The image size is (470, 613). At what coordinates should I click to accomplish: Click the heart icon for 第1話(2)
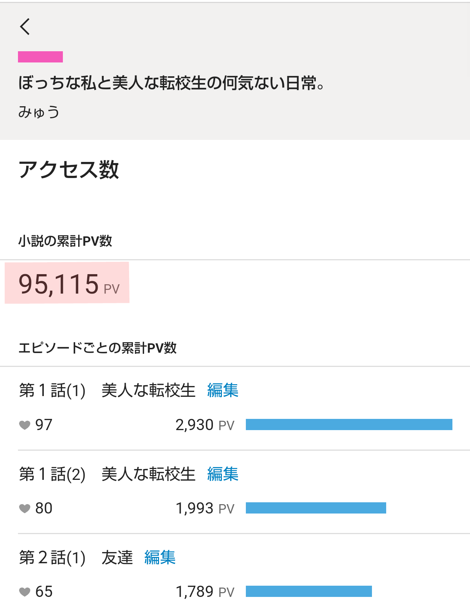click(x=25, y=508)
